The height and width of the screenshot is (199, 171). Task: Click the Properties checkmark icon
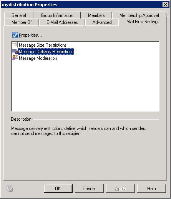[15, 35]
